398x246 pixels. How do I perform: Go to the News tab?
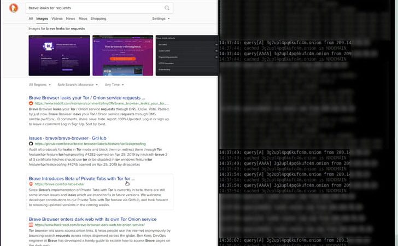[x=71, y=19]
